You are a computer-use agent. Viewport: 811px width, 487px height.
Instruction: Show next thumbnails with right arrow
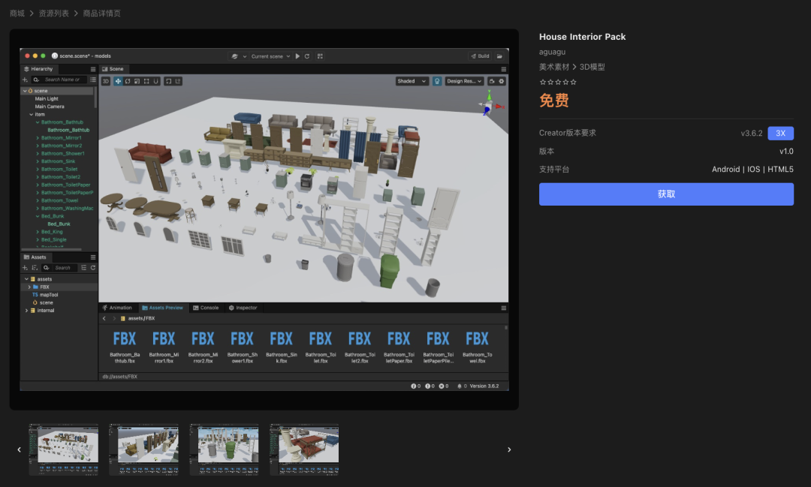[x=509, y=449]
